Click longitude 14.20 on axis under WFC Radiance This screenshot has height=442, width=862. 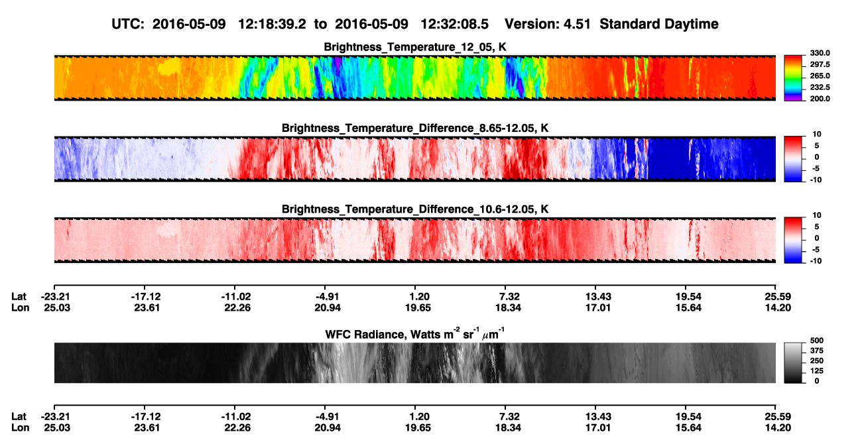tap(778, 428)
